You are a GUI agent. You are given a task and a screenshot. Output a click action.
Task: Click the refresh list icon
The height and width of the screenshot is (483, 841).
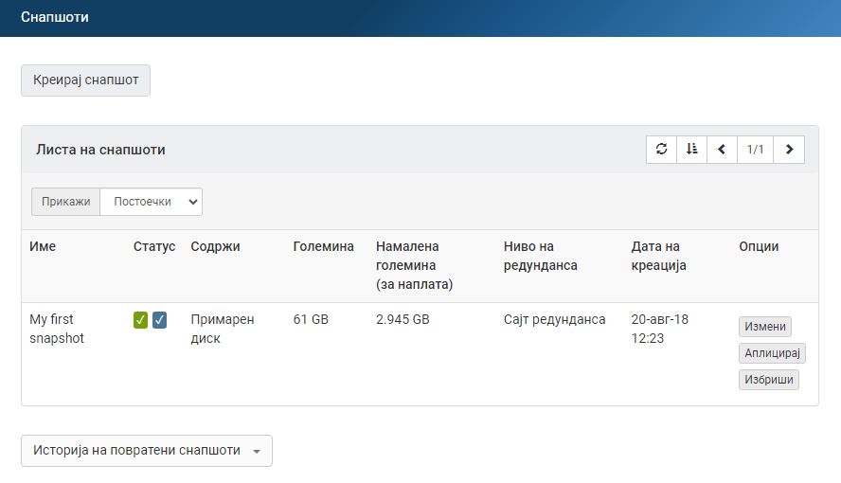tap(661, 150)
